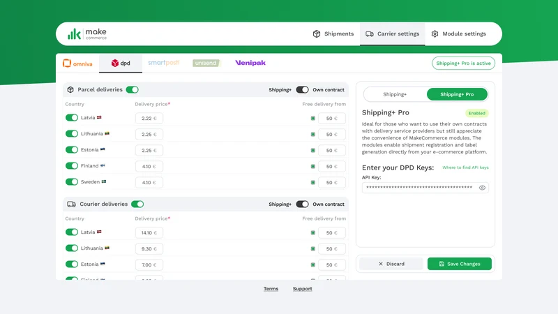Disable Latvia in Parcel deliveries
The width and height of the screenshot is (558, 314).
tap(72, 117)
